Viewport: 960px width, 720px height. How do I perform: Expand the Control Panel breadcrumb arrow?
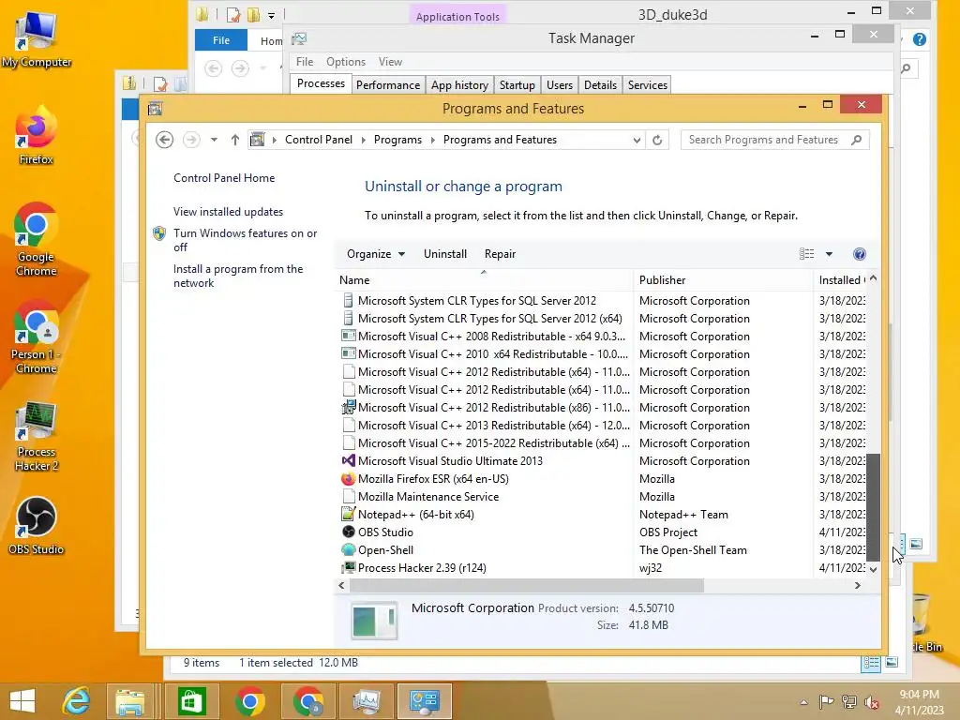click(x=363, y=141)
